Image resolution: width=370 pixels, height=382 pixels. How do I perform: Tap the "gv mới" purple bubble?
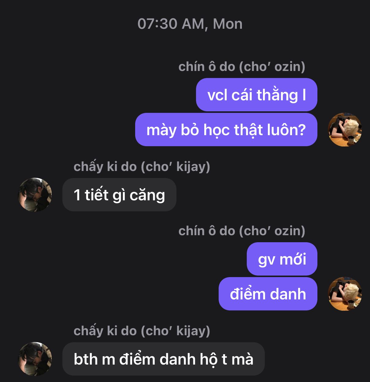[282, 259]
